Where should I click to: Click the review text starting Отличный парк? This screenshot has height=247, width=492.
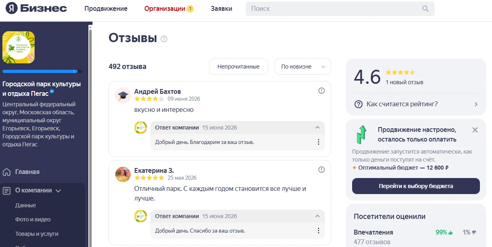click(220, 193)
